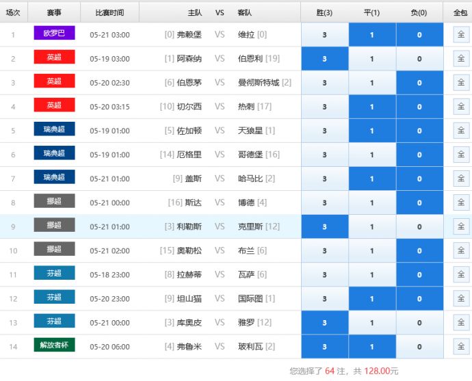This screenshot has width=472, height=381.
Task: Select loss (0) for 阿森纳 vs 伯恩利
Action: click(x=419, y=59)
